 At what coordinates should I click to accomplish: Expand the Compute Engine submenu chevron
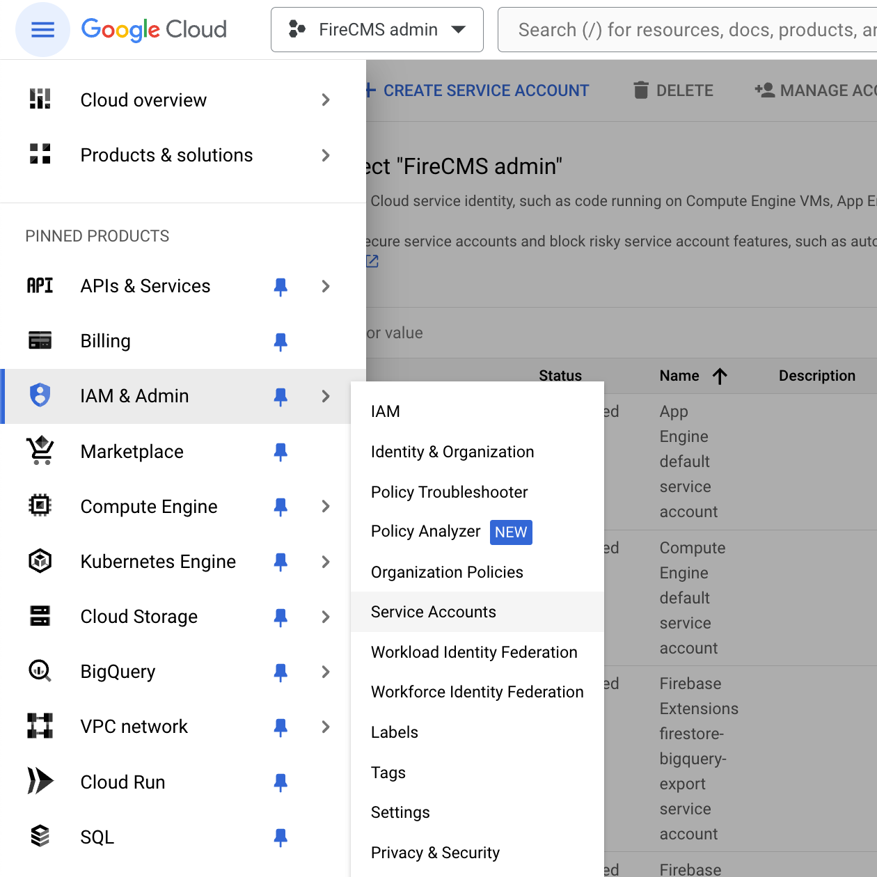point(325,507)
